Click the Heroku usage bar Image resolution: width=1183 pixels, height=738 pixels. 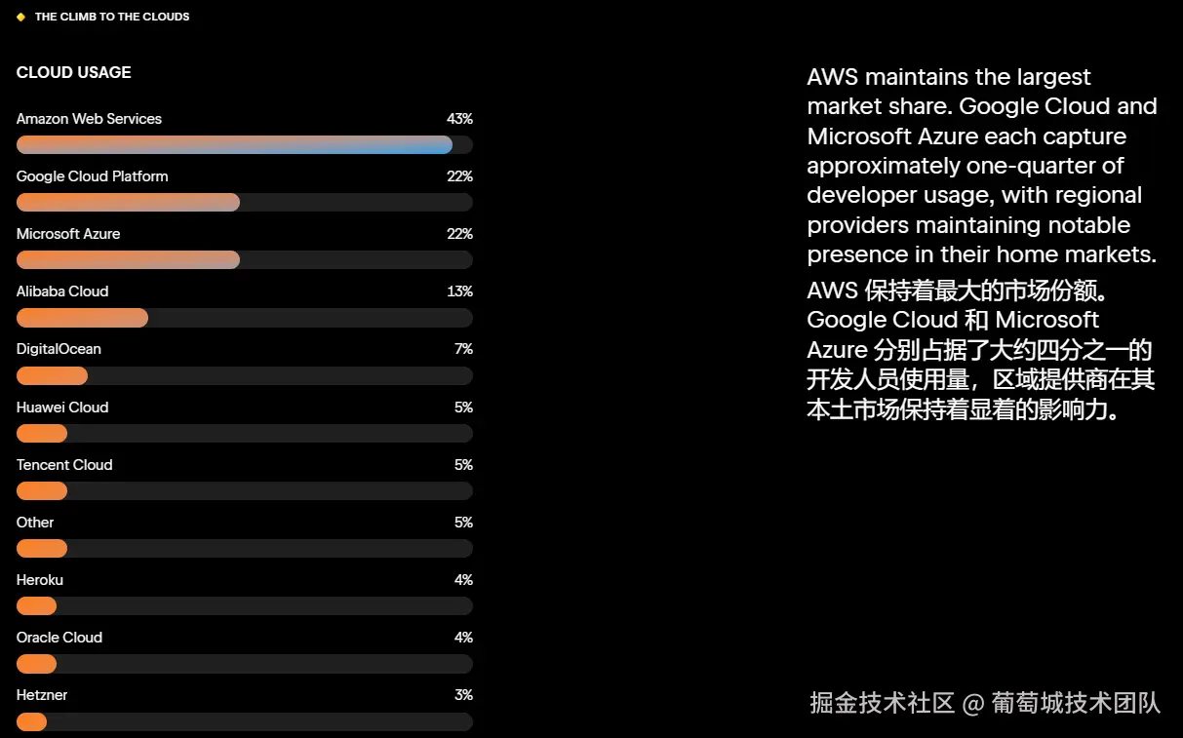[245, 606]
